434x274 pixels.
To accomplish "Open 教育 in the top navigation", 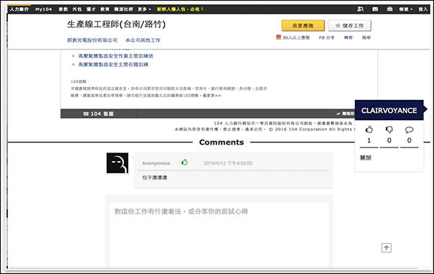I will coord(105,9).
